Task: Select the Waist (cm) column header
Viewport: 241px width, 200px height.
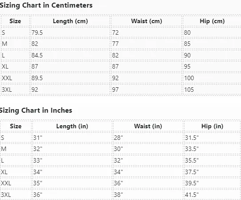Action: pyautogui.click(x=146, y=21)
